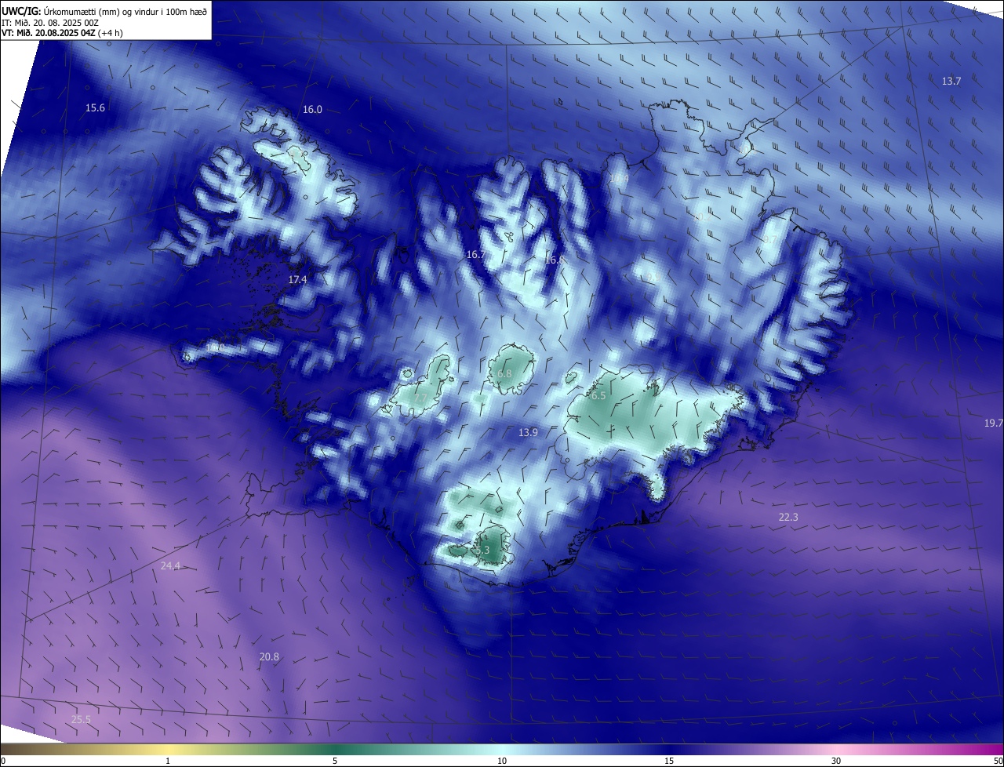Click the 6.8 value on the glacier
This screenshot has width=1004, height=767.
(504, 374)
